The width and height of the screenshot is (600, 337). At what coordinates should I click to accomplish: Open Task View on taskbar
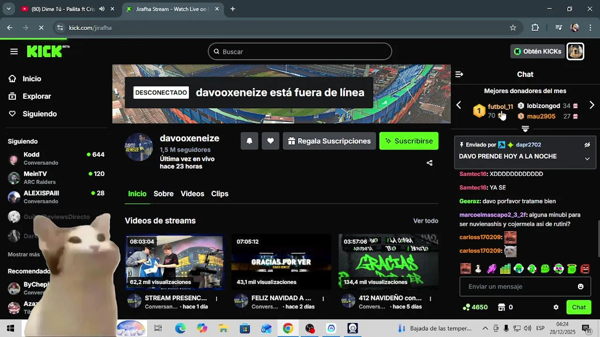(x=158, y=329)
